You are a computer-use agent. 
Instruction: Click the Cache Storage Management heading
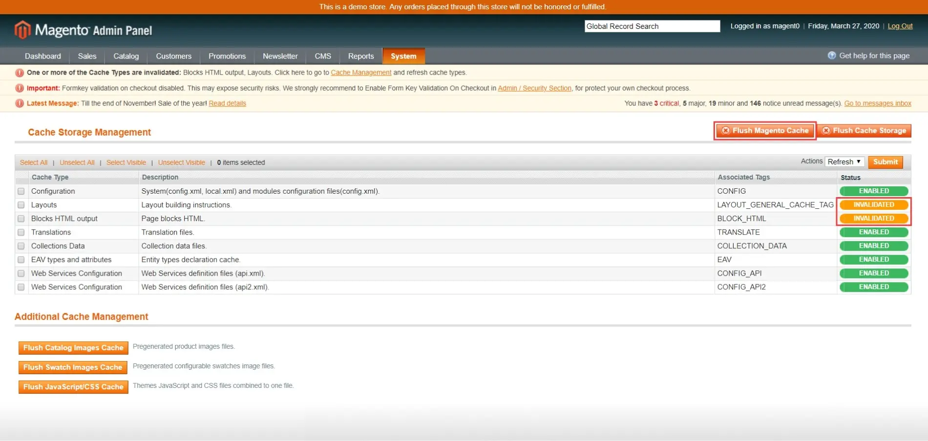pos(89,132)
